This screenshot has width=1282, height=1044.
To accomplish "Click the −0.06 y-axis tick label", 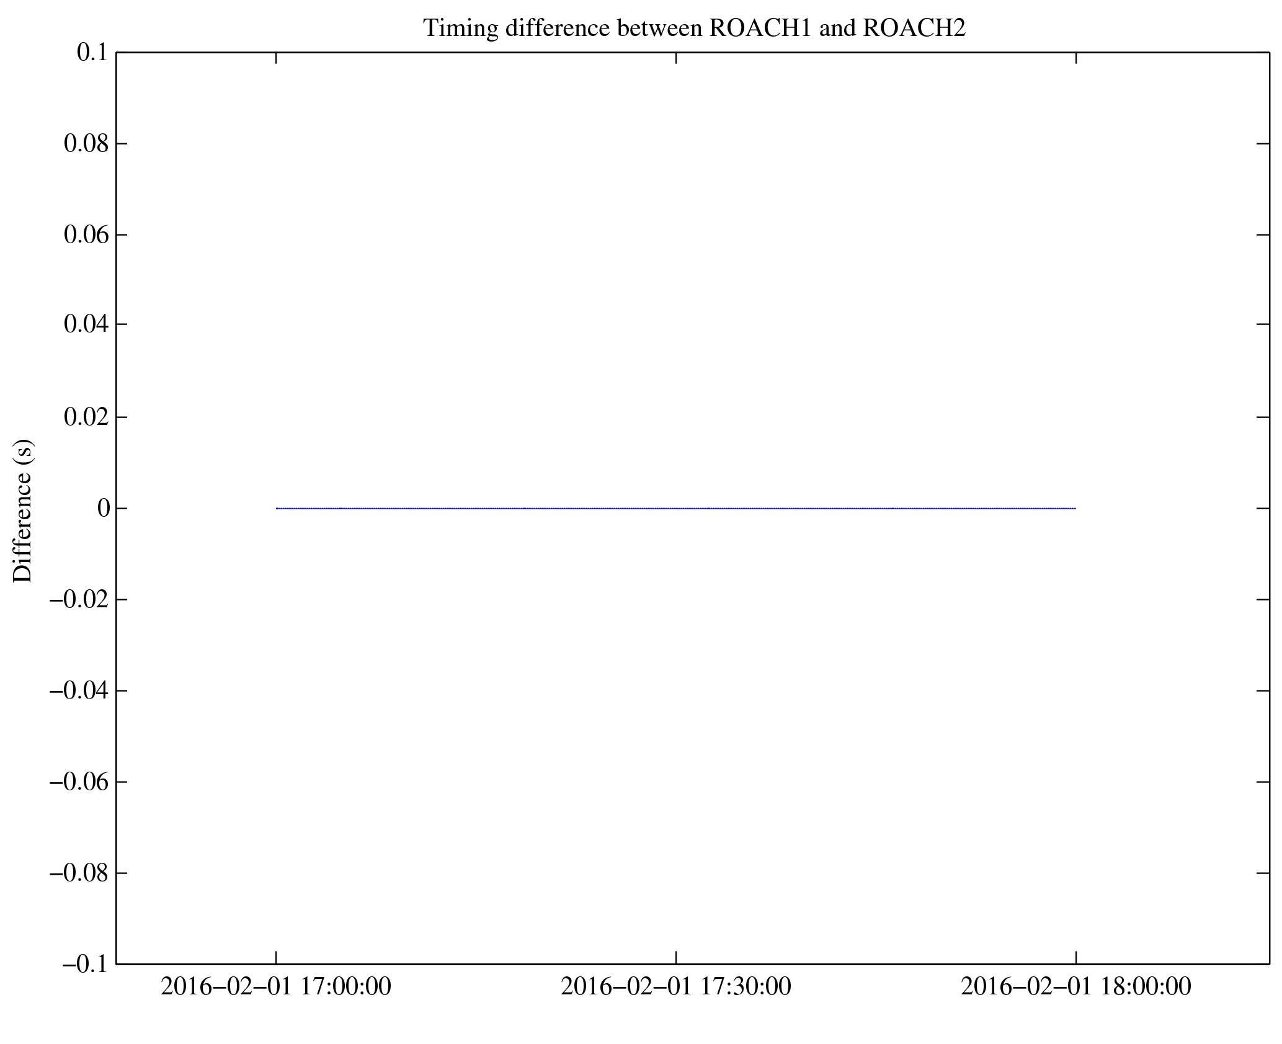I will coord(79,782).
